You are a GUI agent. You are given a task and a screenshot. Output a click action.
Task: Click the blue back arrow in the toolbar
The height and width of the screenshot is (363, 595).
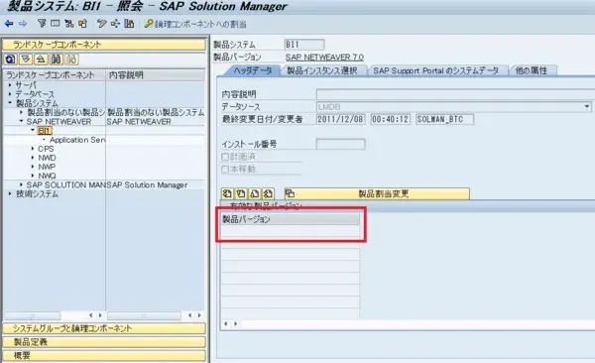pos(9,24)
